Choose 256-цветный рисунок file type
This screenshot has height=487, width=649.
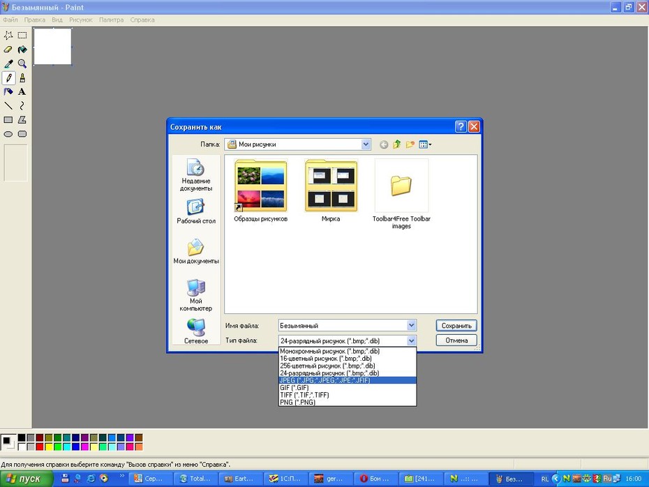coord(348,366)
